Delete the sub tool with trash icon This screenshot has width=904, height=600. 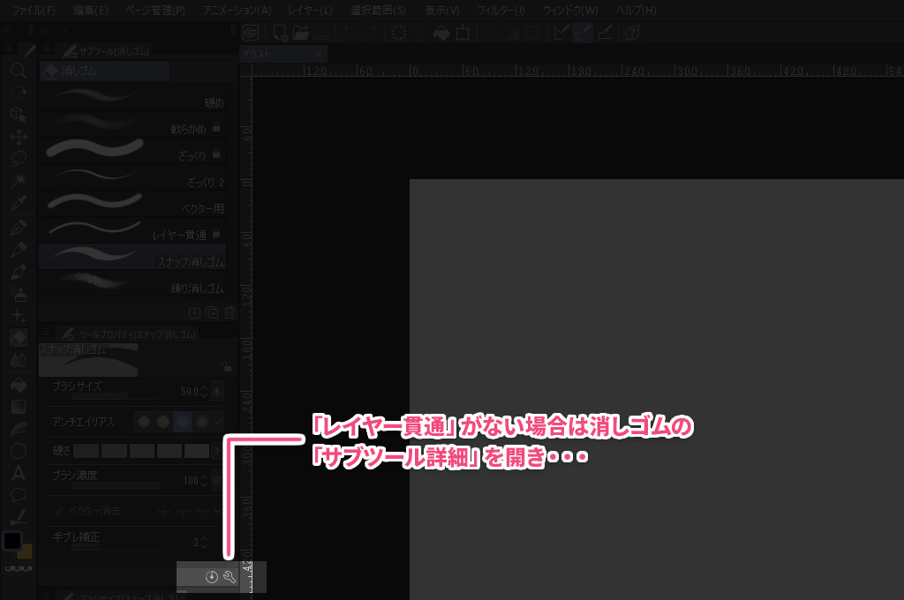(x=230, y=312)
